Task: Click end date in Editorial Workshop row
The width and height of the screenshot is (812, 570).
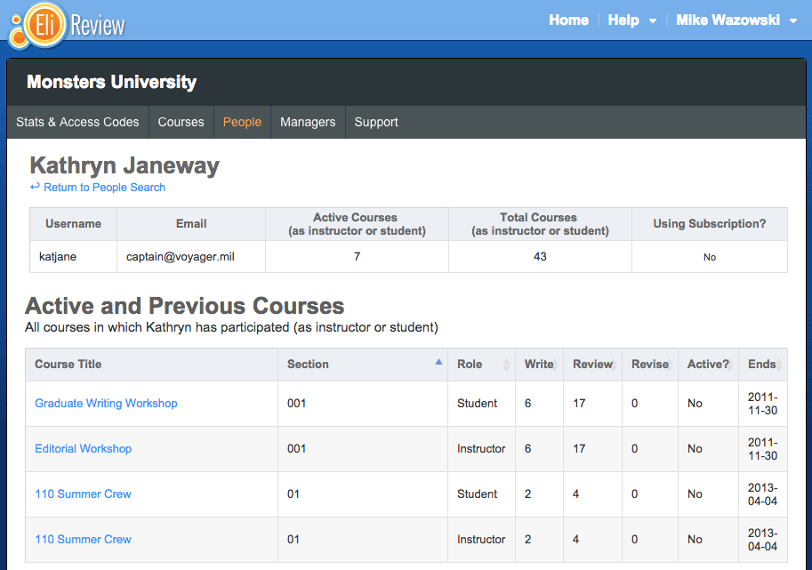Action: (763, 449)
